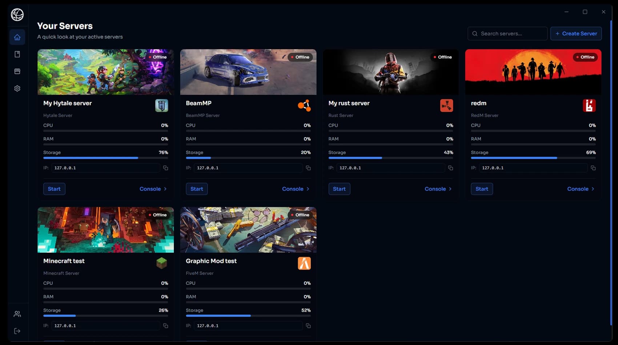618x345 pixels.
Task: Open the BeamMP car banner thumbnail
Action: coord(248,72)
